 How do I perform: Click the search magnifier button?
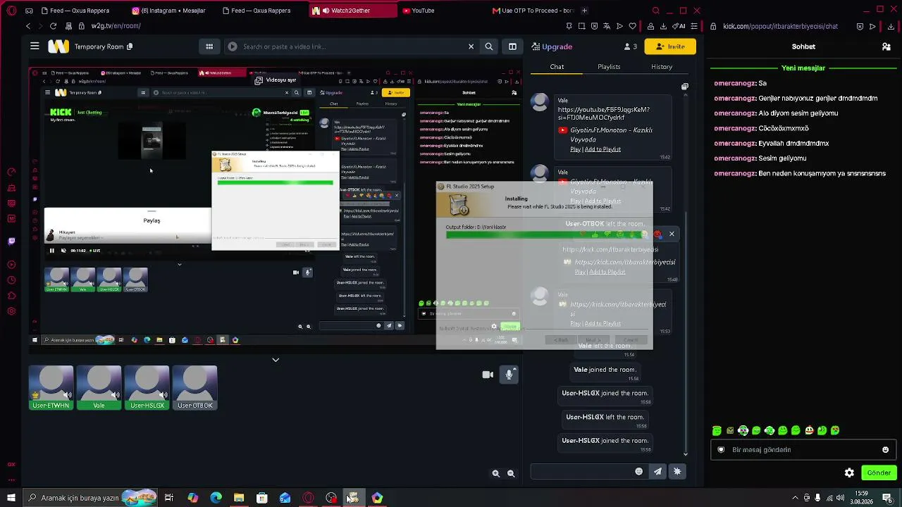pos(489,46)
